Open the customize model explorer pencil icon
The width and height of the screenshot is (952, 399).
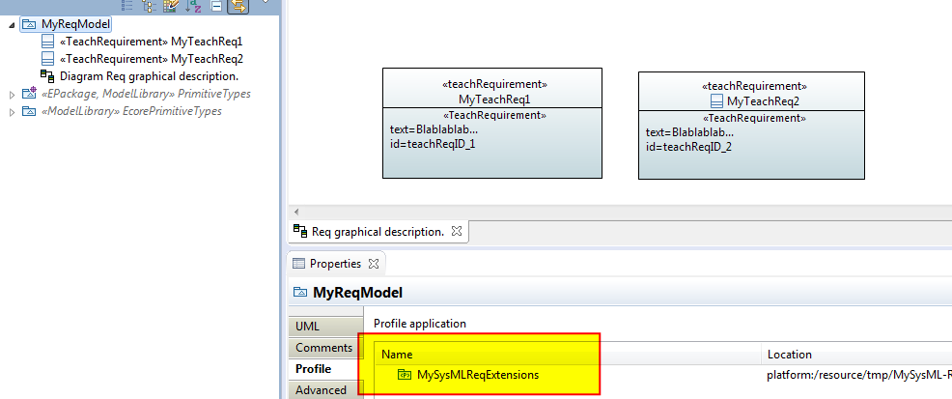171,6
